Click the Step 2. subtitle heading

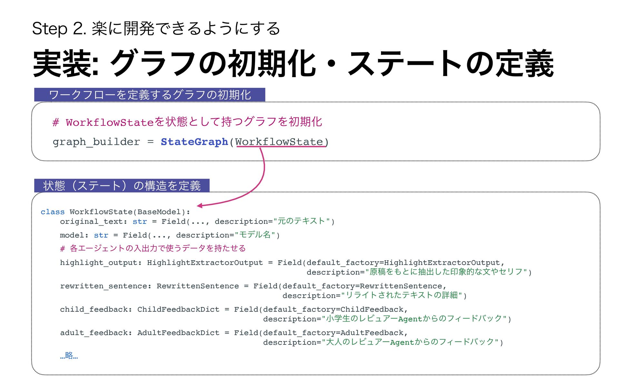(156, 28)
